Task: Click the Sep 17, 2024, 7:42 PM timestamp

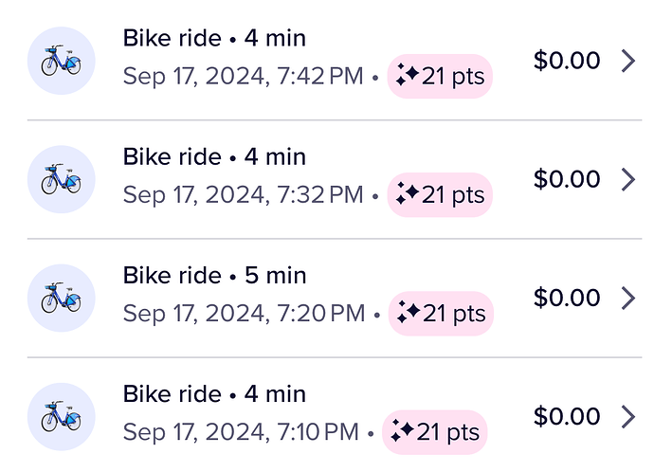Action: coord(243,77)
